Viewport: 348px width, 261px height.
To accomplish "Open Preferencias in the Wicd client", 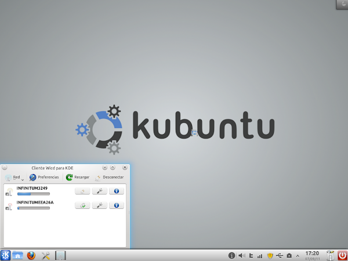I will point(44,177).
